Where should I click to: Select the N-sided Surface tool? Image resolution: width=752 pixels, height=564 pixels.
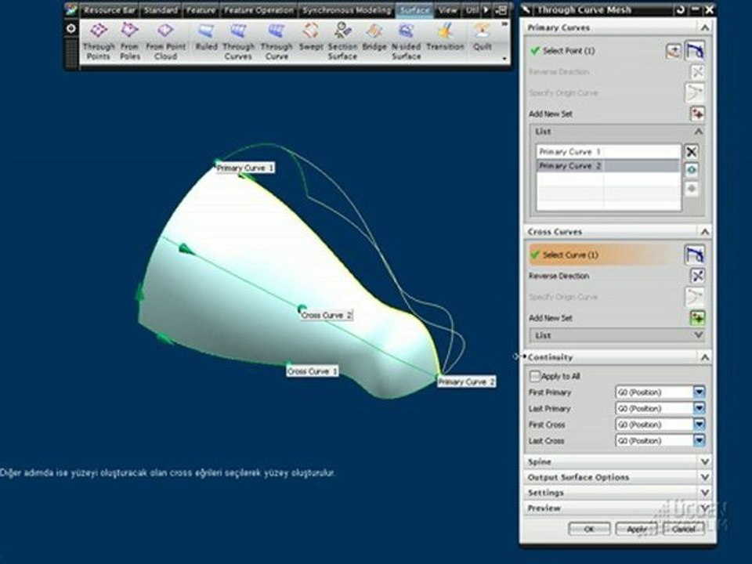(x=406, y=42)
